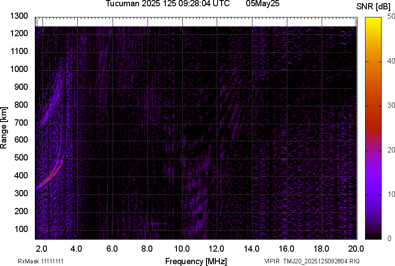Click the 'RxMask 11111111' text

(41, 261)
